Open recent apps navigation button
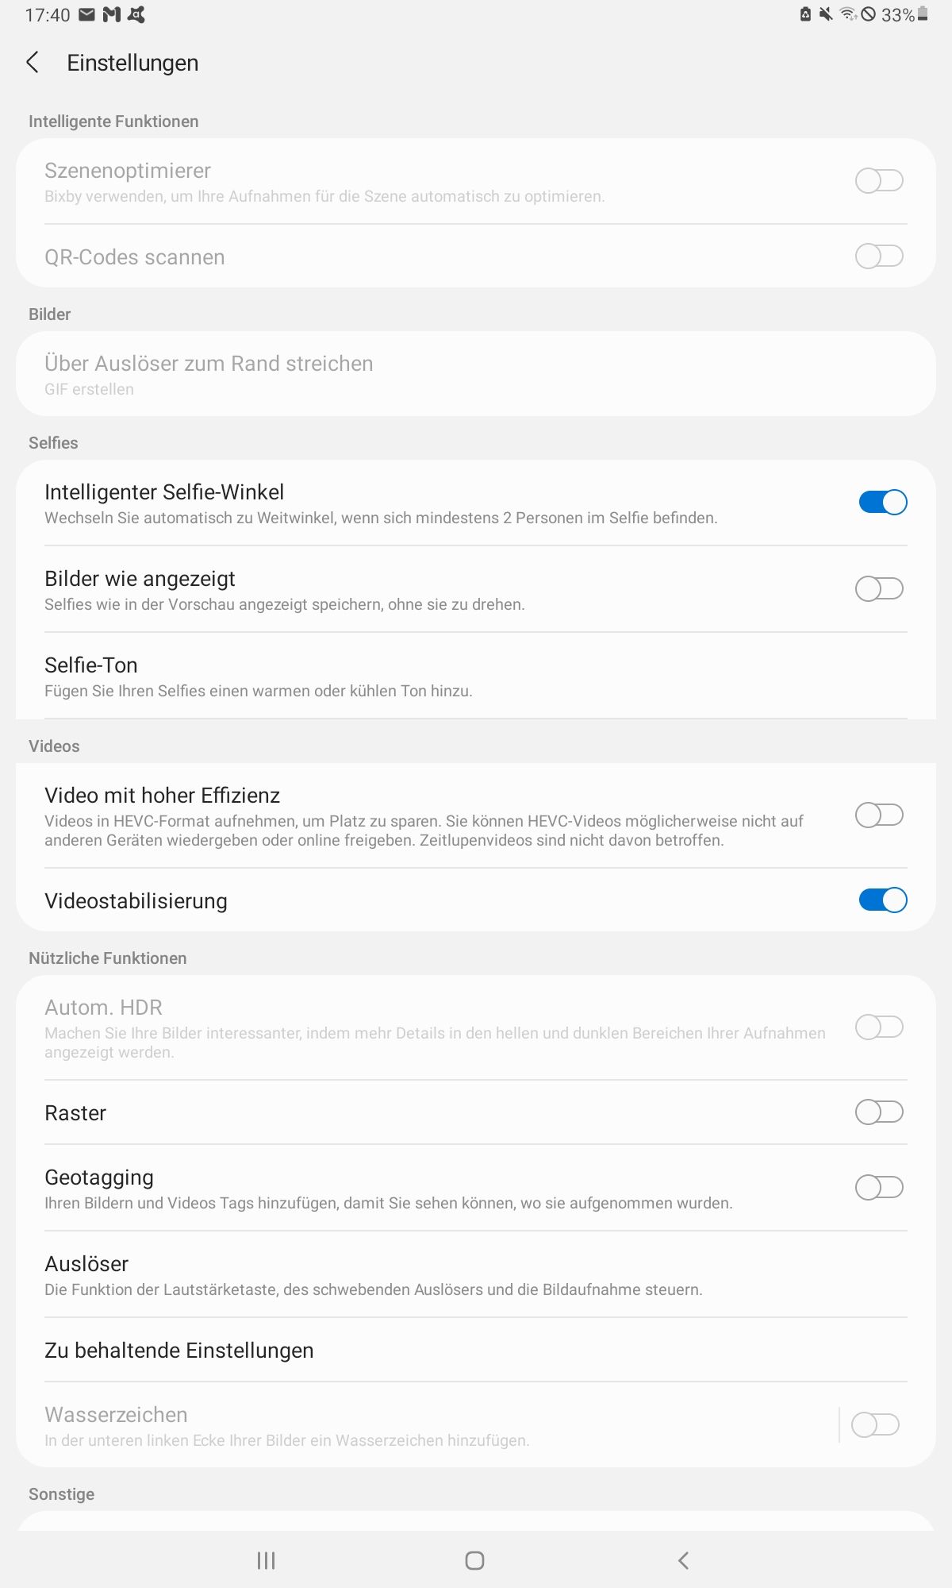 tap(266, 1560)
